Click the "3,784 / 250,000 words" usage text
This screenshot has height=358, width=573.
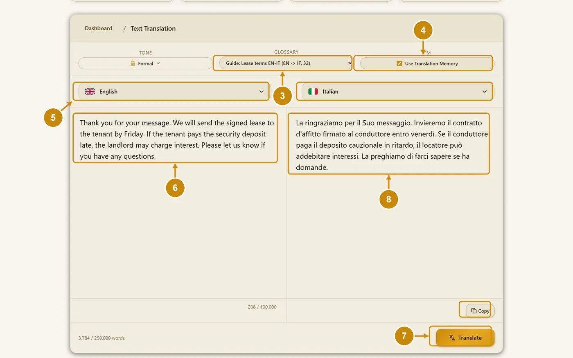(x=102, y=338)
